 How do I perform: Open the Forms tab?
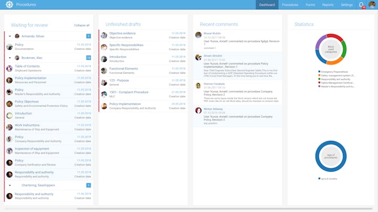[310, 5]
